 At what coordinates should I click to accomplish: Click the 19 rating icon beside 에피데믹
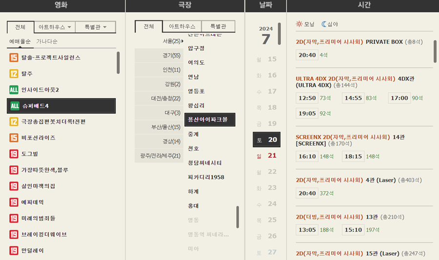pyautogui.click(x=14, y=202)
